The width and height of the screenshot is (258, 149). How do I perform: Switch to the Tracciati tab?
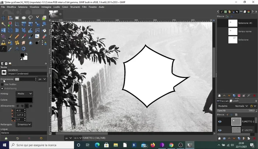[224, 101]
